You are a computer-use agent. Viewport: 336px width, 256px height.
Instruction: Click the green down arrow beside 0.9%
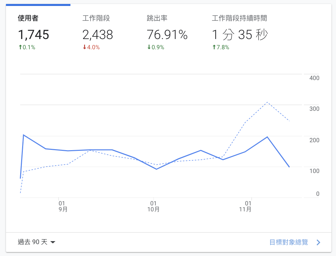point(149,47)
